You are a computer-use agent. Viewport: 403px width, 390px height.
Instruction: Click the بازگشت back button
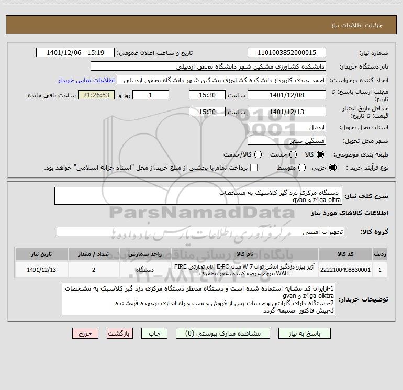tap(120, 333)
